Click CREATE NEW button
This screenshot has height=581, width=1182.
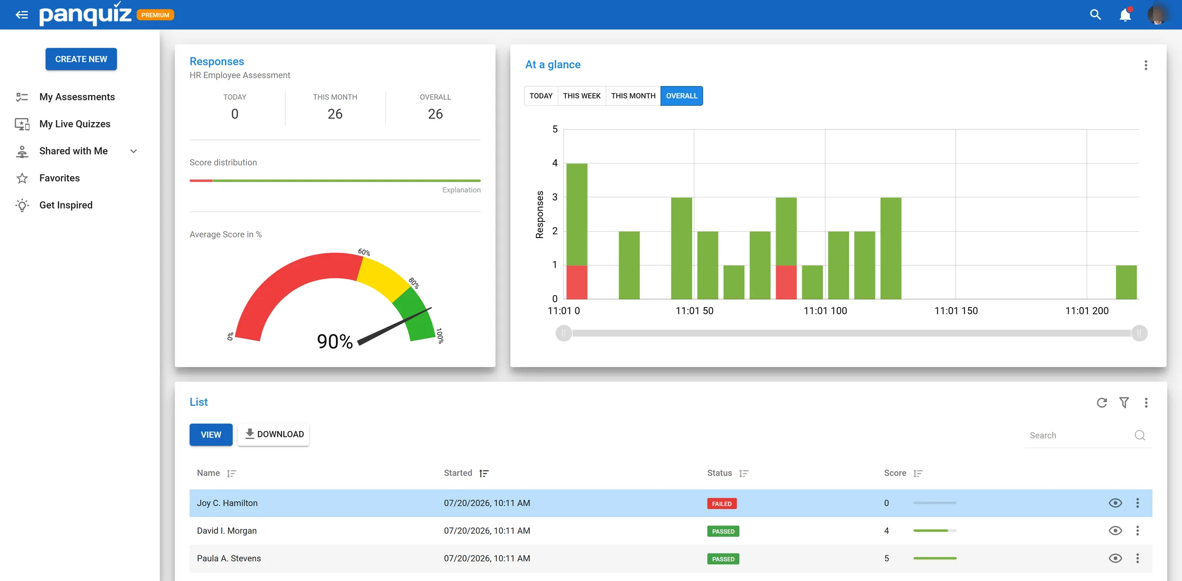[x=81, y=59]
